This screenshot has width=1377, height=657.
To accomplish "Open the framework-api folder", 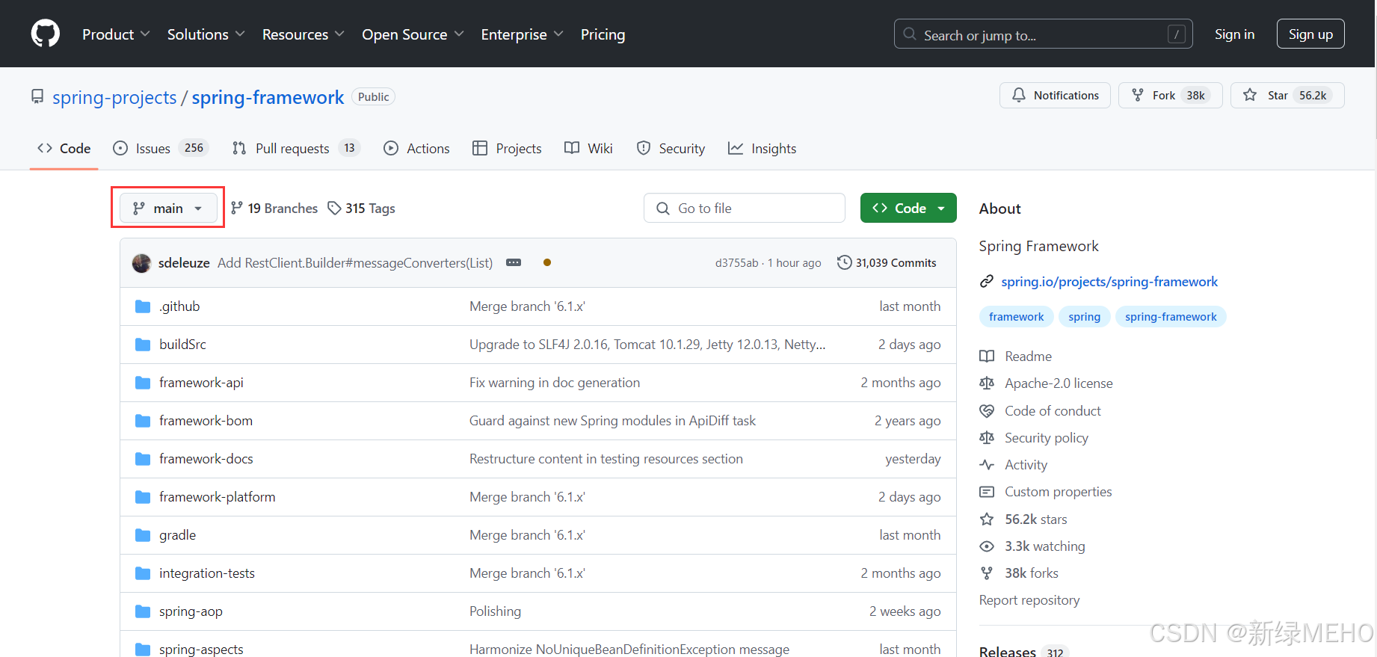I will (201, 383).
